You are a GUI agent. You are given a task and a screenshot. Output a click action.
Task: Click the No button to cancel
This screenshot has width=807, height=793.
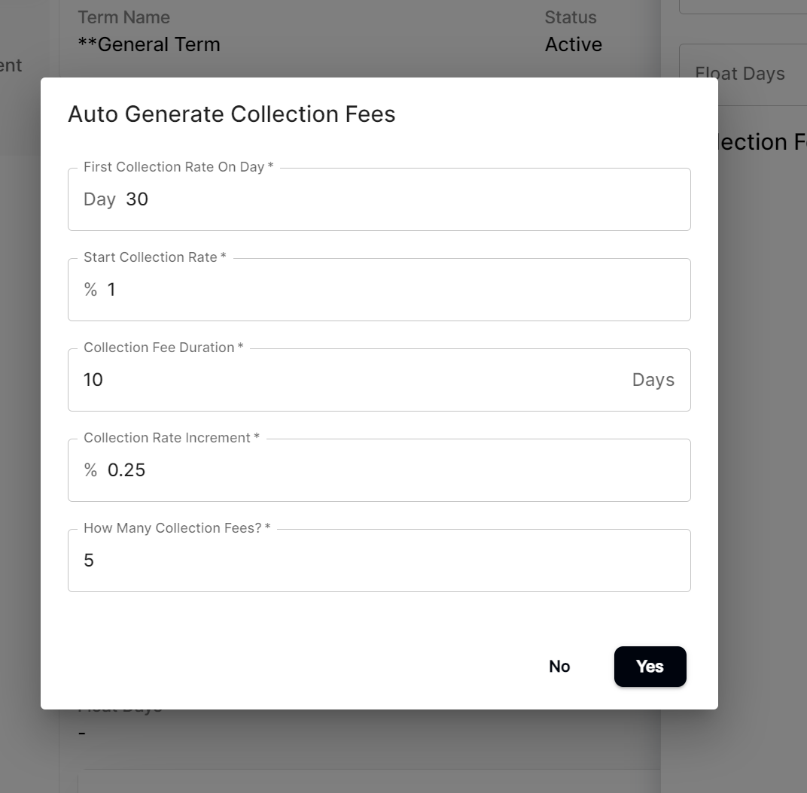point(559,667)
